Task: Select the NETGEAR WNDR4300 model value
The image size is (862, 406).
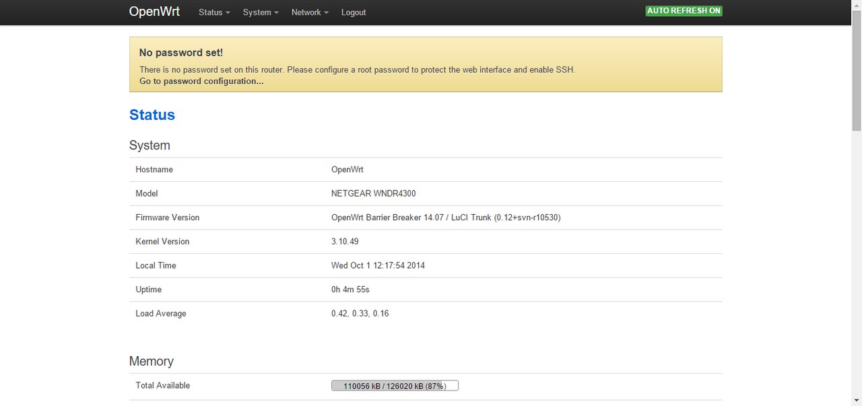Action: click(x=373, y=193)
